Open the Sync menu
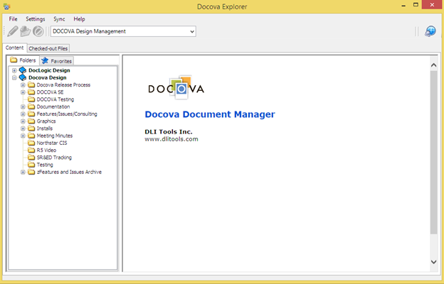 point(59,19)
